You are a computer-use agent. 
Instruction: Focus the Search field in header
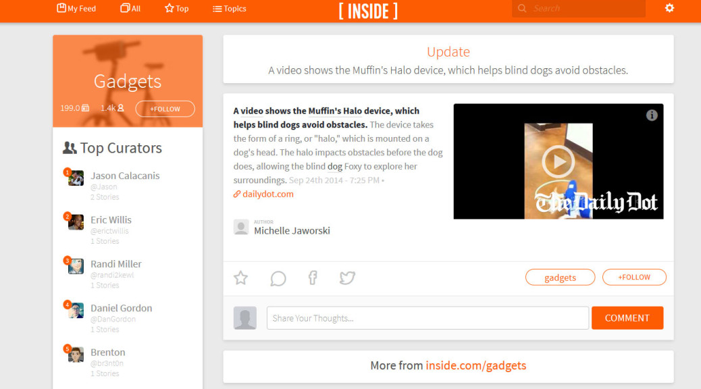[x=579, y=9]
